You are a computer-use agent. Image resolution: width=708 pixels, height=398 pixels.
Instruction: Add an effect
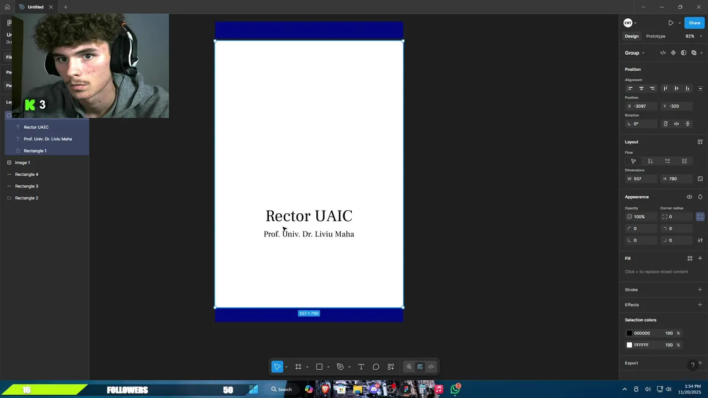700,305
